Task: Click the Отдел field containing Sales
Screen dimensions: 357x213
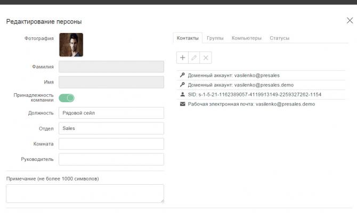Action: (111, 128)
